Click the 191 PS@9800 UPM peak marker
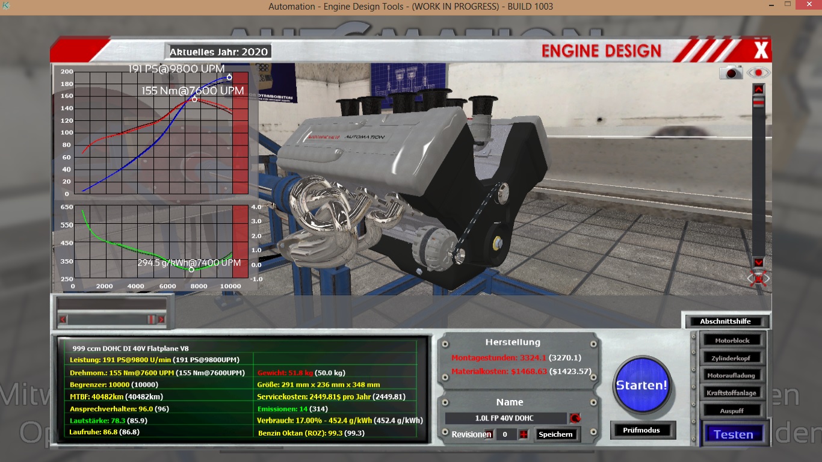Image resolution: width=822 pixels, height=462 pixels. pyautogui.click(x=229, y=77)
